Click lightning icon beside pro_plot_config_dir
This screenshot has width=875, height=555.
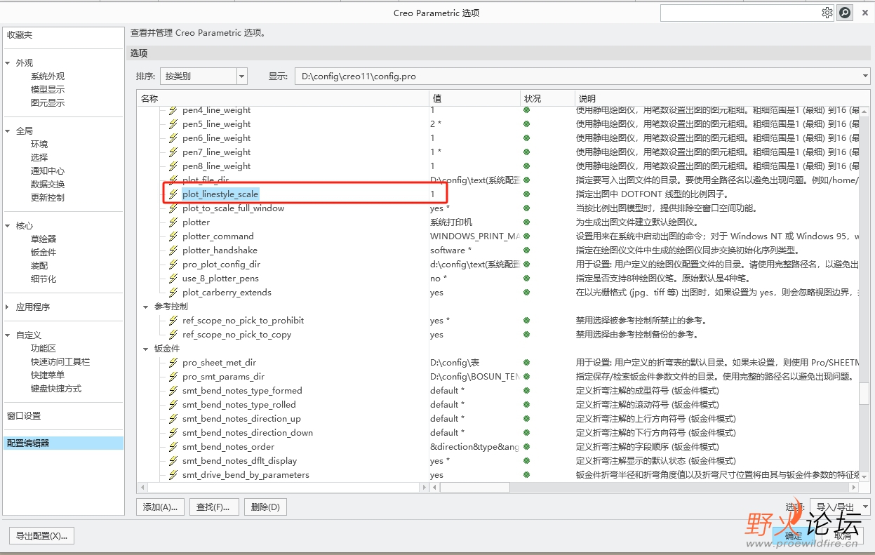coord(173,265)
